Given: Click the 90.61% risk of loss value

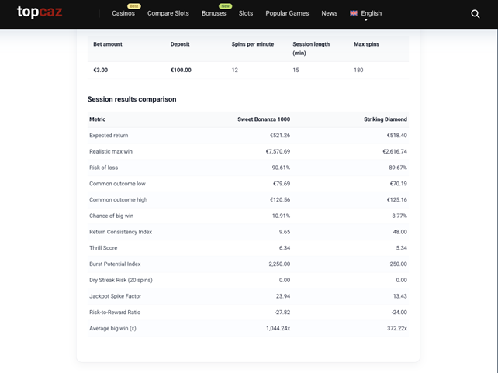Looking at the screenshot, I should click(281, 168).
